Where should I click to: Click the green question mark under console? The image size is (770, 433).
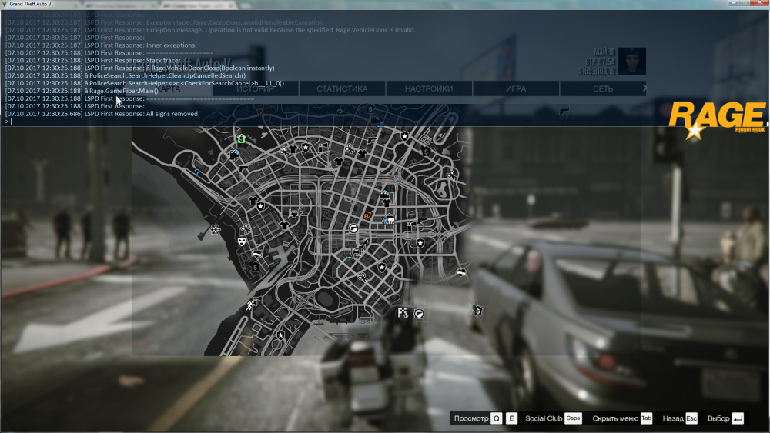pyautogui.click(x=340, y=112)
